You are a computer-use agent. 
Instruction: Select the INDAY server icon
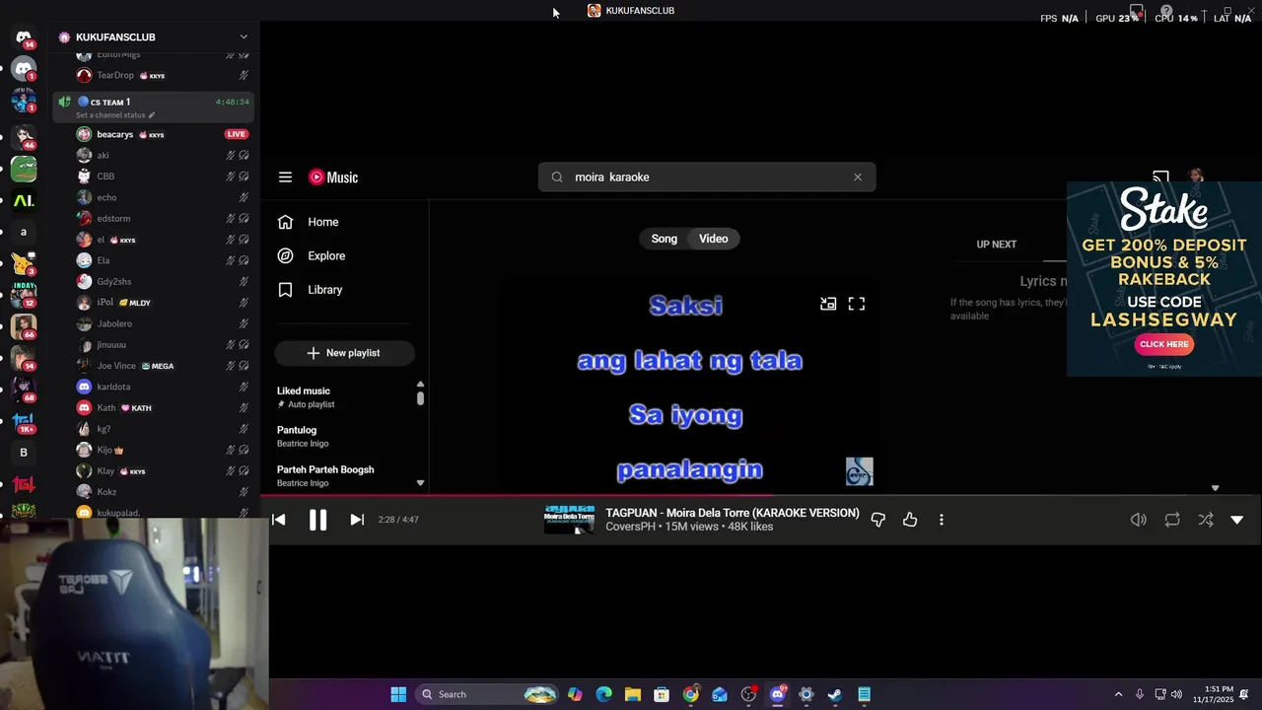pyautogui.click(x=24, y=294)
